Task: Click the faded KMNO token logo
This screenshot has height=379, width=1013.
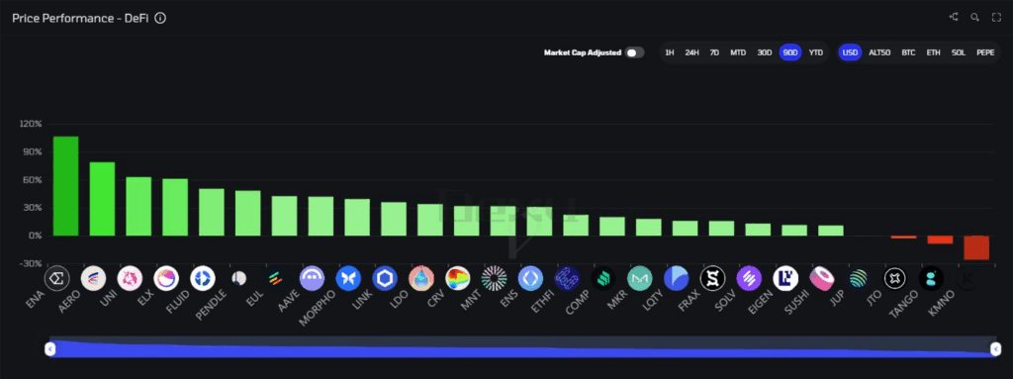Action: coord(967,278)
